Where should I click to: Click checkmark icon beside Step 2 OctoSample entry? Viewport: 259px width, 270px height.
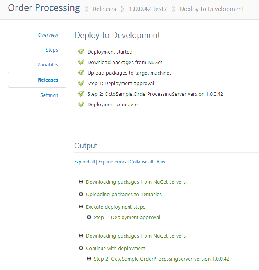point(81,94)
